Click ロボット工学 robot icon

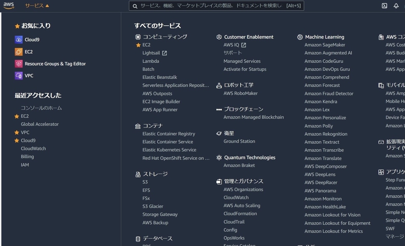pyautogui.click(x=219, y=85)
